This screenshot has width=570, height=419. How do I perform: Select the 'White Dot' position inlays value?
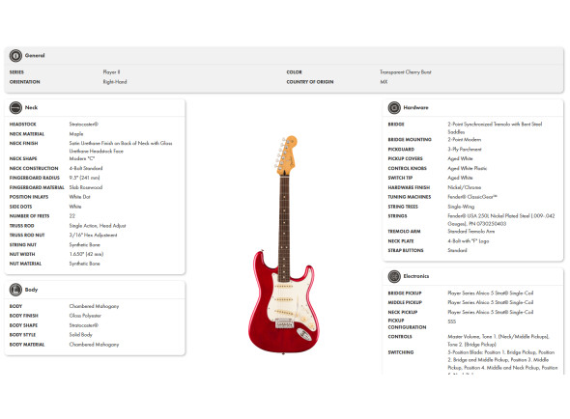point(80,197)
